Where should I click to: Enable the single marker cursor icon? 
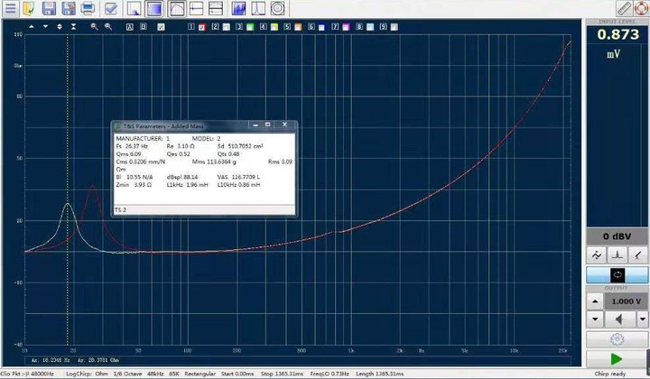(196, 8)
